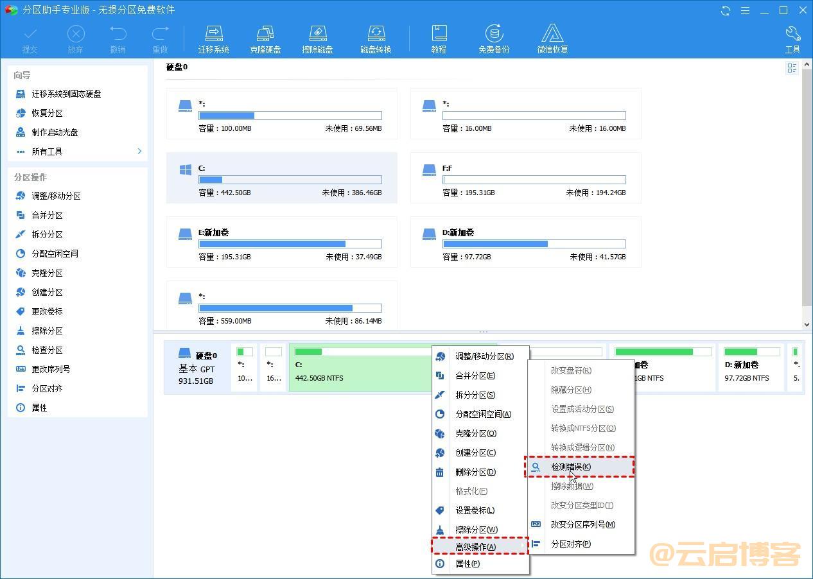The height and width of the screenshot is (579, 813).
Task: Toggle the disk view layout icon
Action: click(792, 68)
